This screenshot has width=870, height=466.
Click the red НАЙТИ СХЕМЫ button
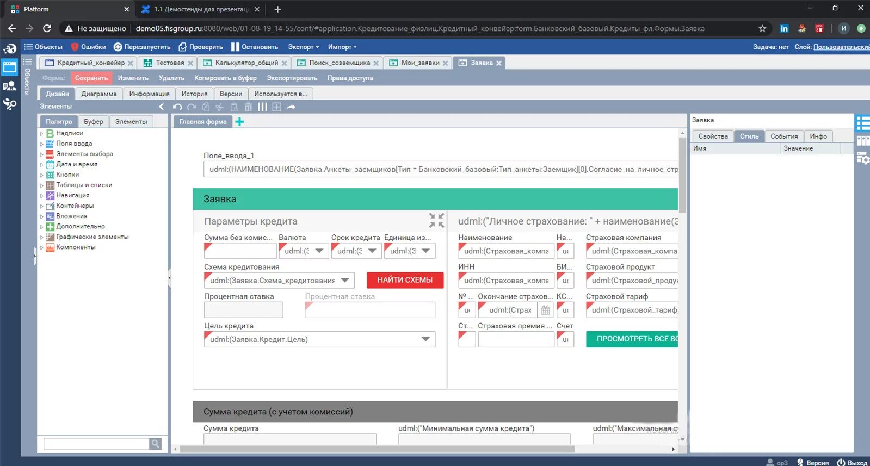pyautogui.click(x=405, y=280)
